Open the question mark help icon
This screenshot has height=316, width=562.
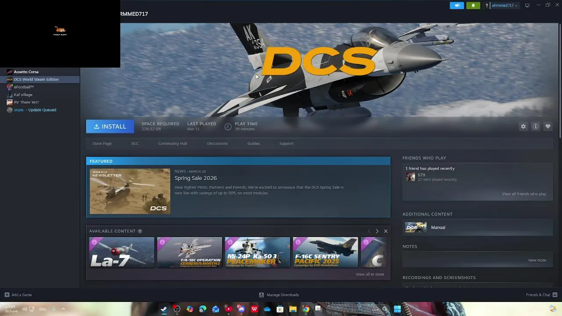click(x=486, y=6)
